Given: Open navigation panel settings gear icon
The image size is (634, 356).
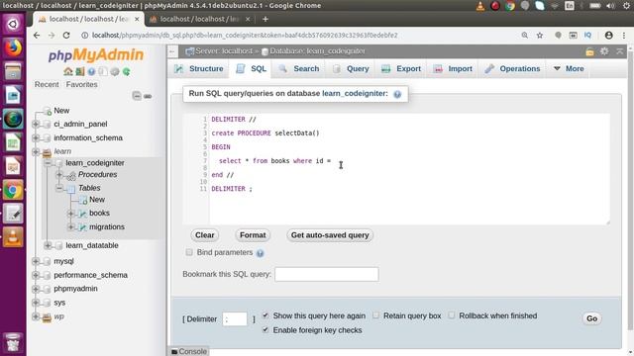Looking at the screenshot, I should (x=115, y=71).
